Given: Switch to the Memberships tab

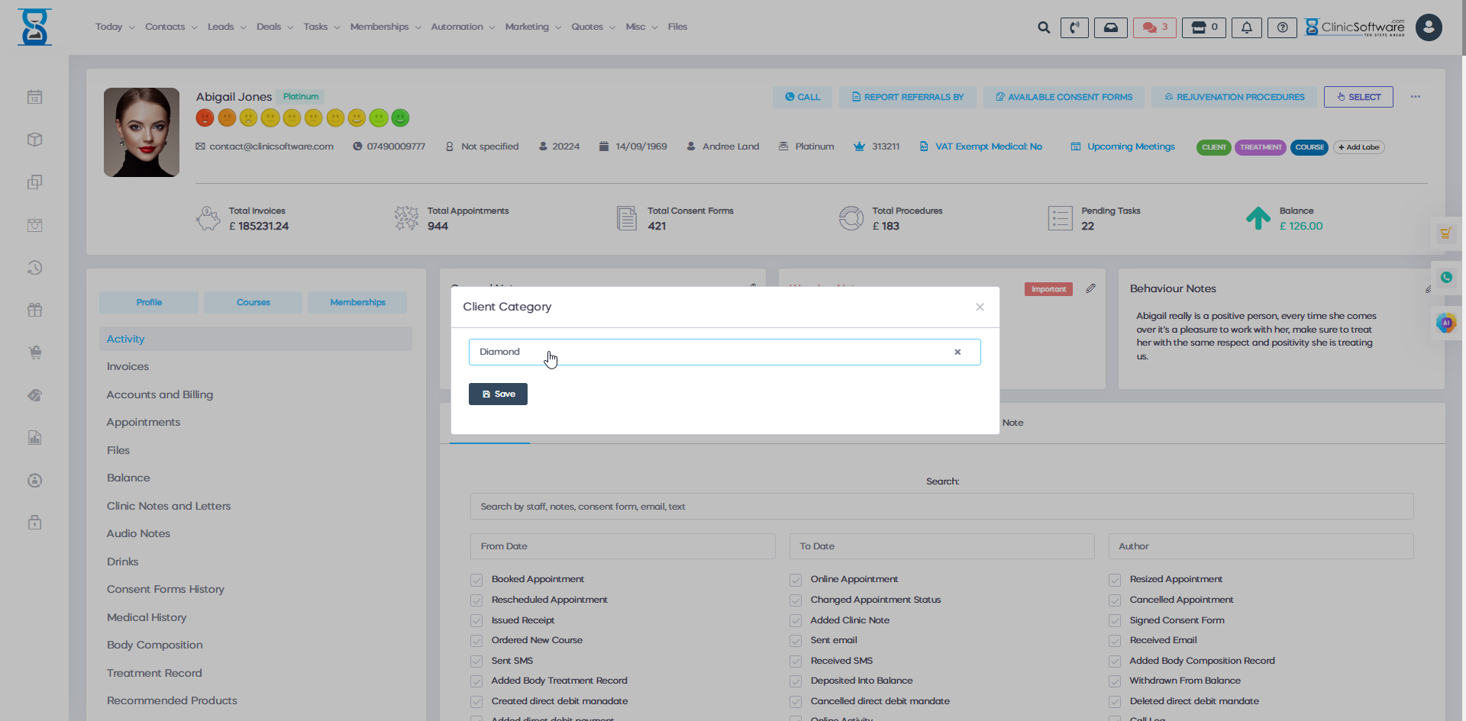Looking at the screenshot, I should point(357,302).
